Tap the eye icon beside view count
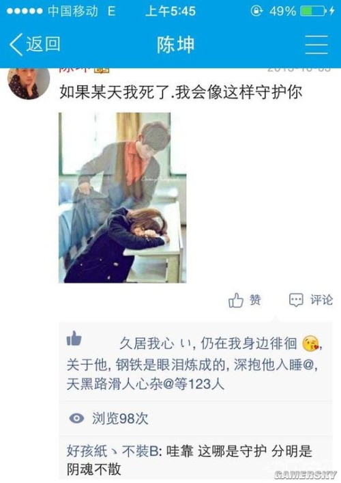Screen dimensions: 341x483 (76, 418)
